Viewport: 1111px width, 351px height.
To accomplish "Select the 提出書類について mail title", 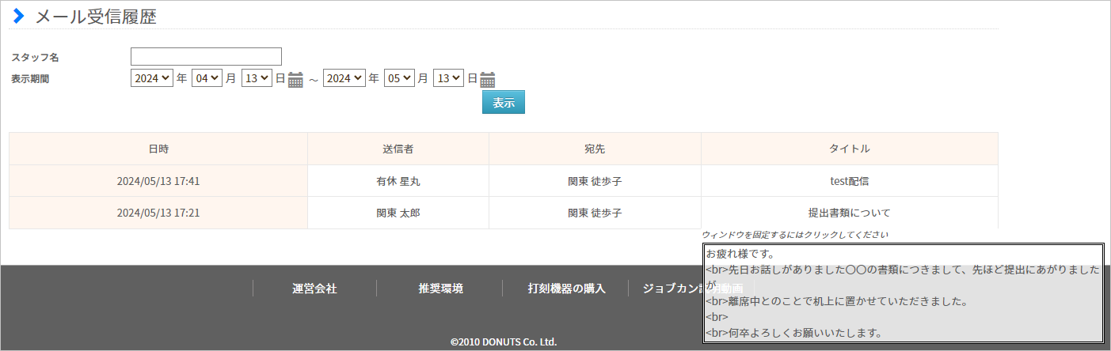I will (849, 213).
